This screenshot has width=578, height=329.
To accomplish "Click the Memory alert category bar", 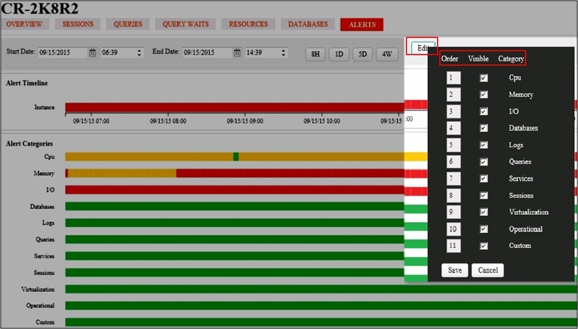I will pyautogui.click(x=235, y=173).
